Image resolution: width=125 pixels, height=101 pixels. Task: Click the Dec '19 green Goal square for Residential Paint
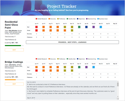[79, 27]
